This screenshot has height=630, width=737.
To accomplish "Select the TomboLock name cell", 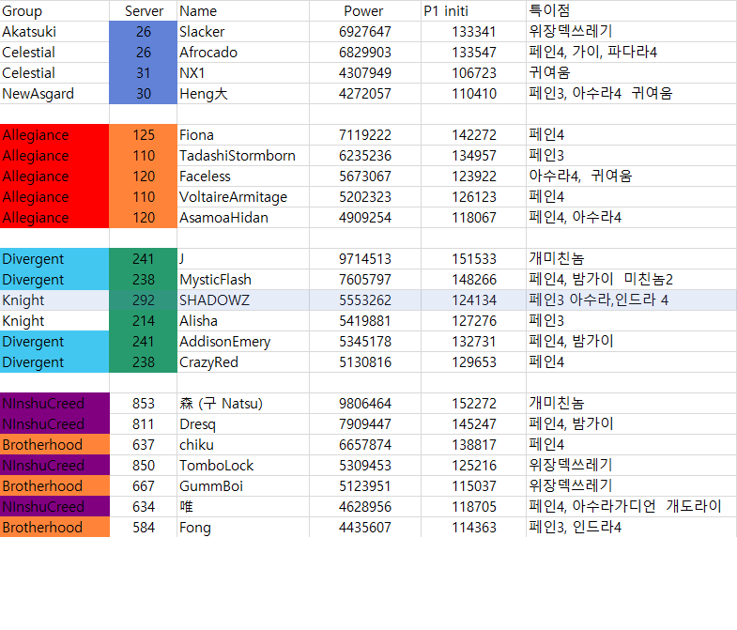I will (242, 466).
